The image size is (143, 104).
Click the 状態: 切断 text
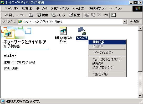click(11, 69)
